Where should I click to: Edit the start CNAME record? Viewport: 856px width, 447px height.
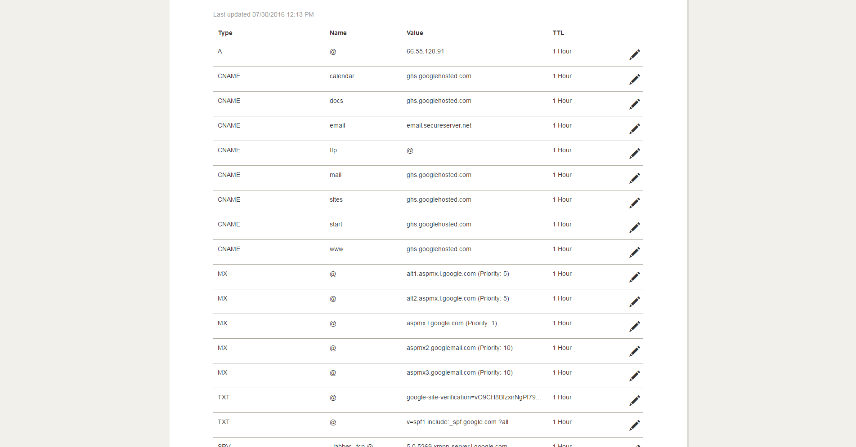(635, 228)
